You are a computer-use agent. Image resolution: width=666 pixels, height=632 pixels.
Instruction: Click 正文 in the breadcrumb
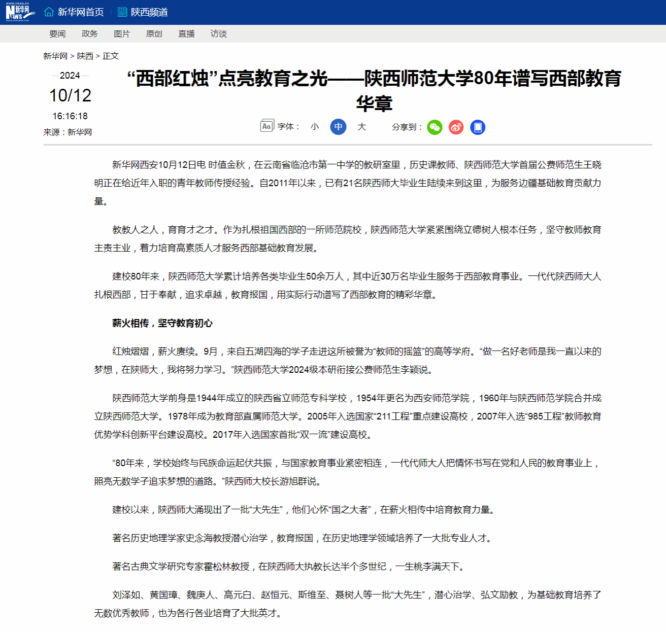pos(111,56)
